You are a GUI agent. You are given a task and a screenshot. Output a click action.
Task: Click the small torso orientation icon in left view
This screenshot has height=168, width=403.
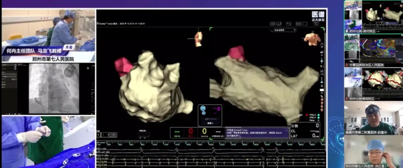[x=198, y=39]
